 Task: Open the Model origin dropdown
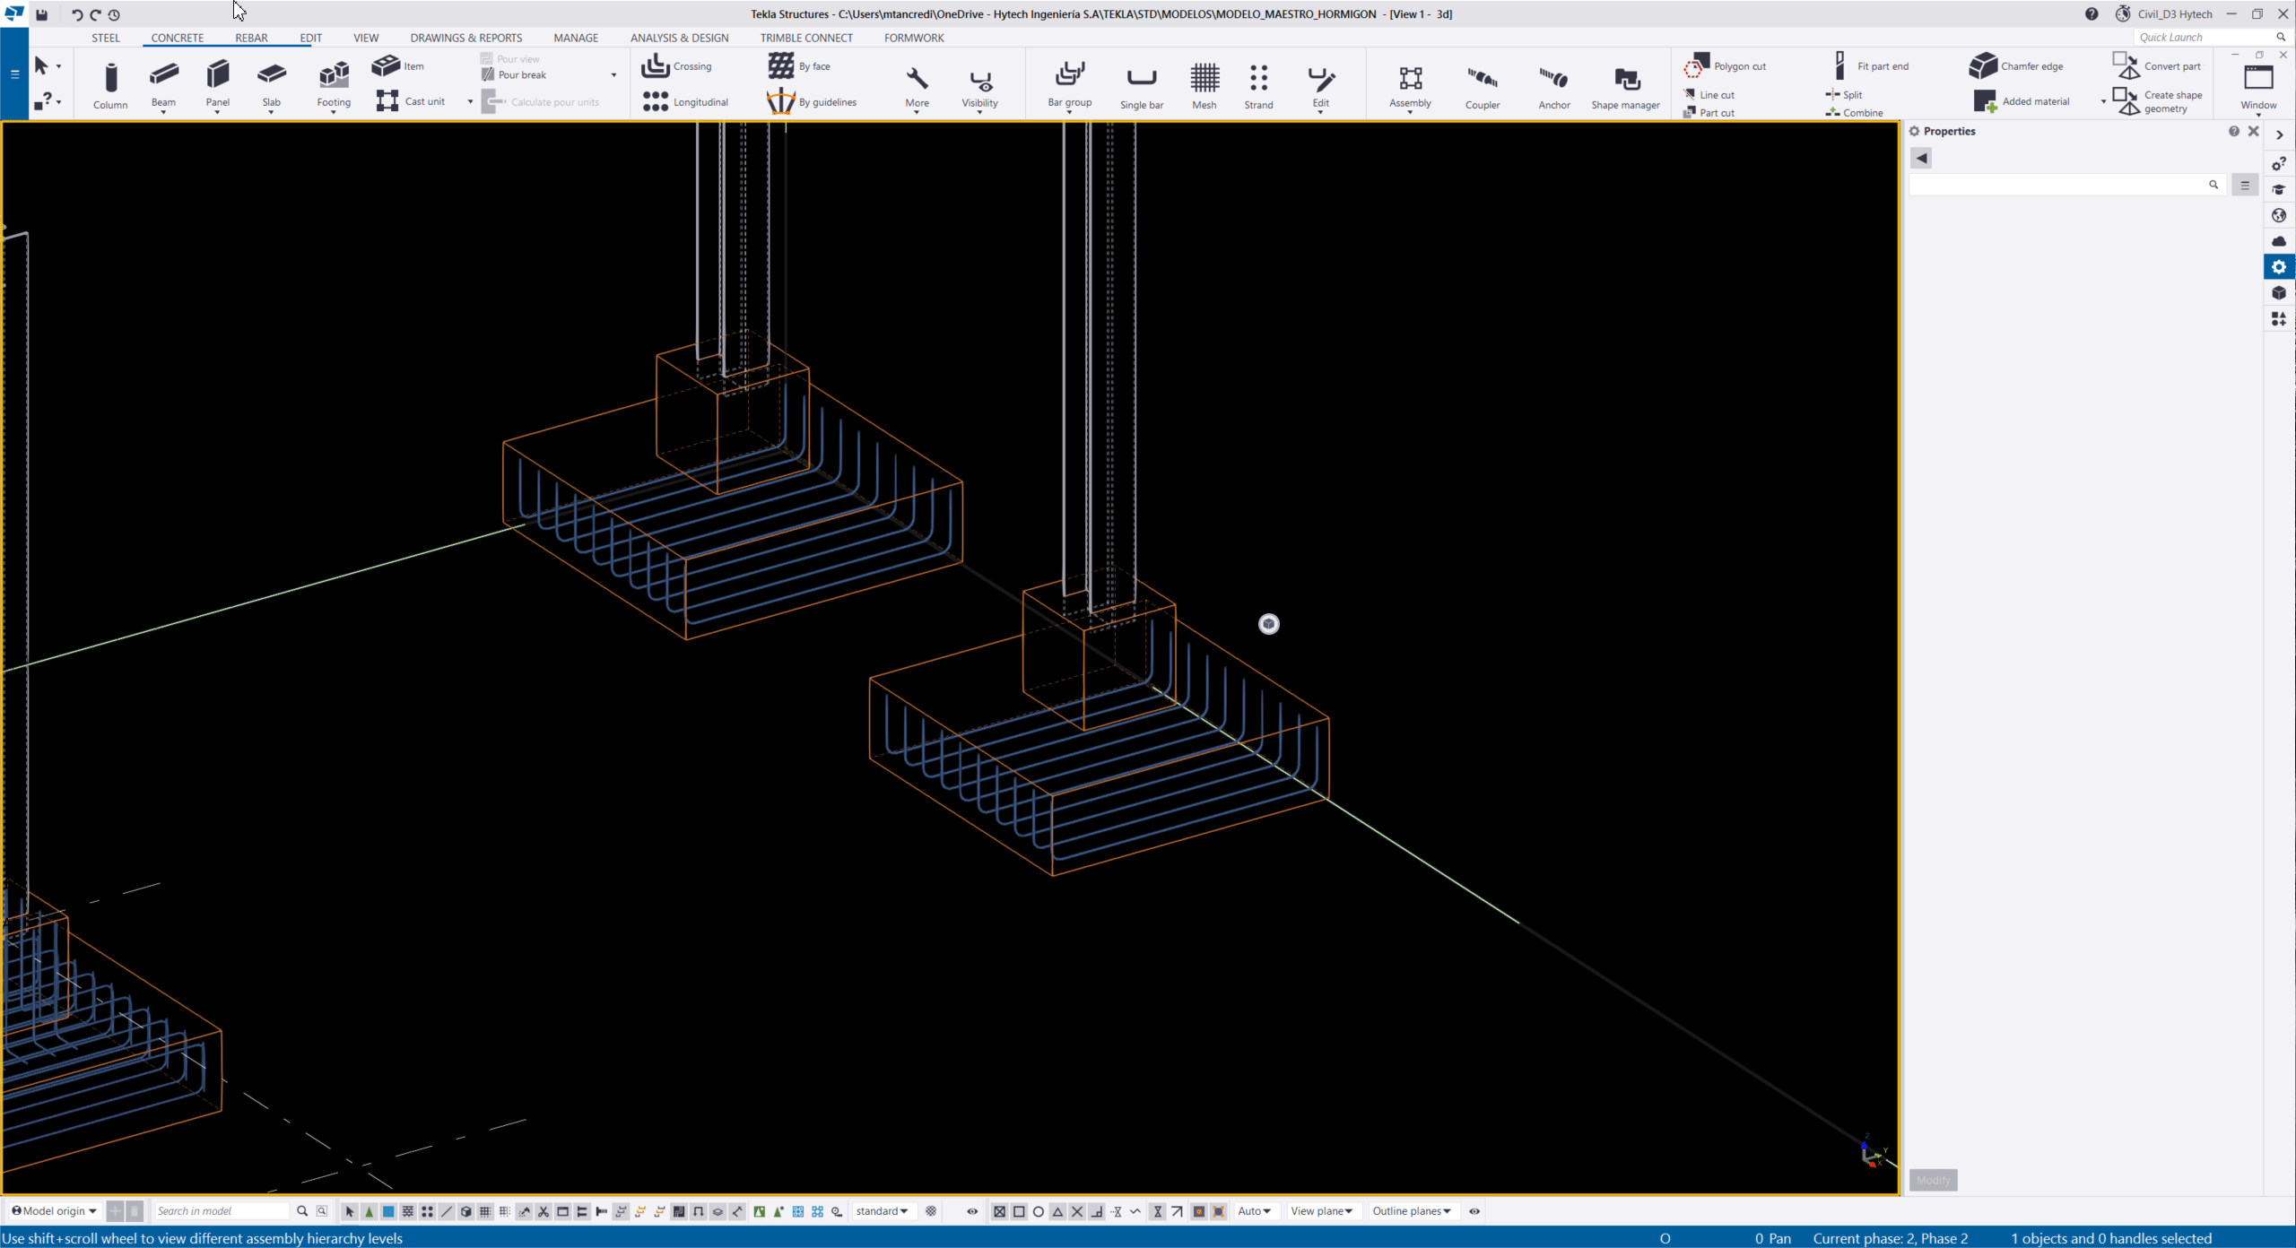54,1211
